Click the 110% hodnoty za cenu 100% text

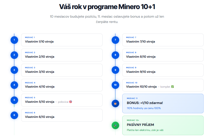click(x=144, y=108)
